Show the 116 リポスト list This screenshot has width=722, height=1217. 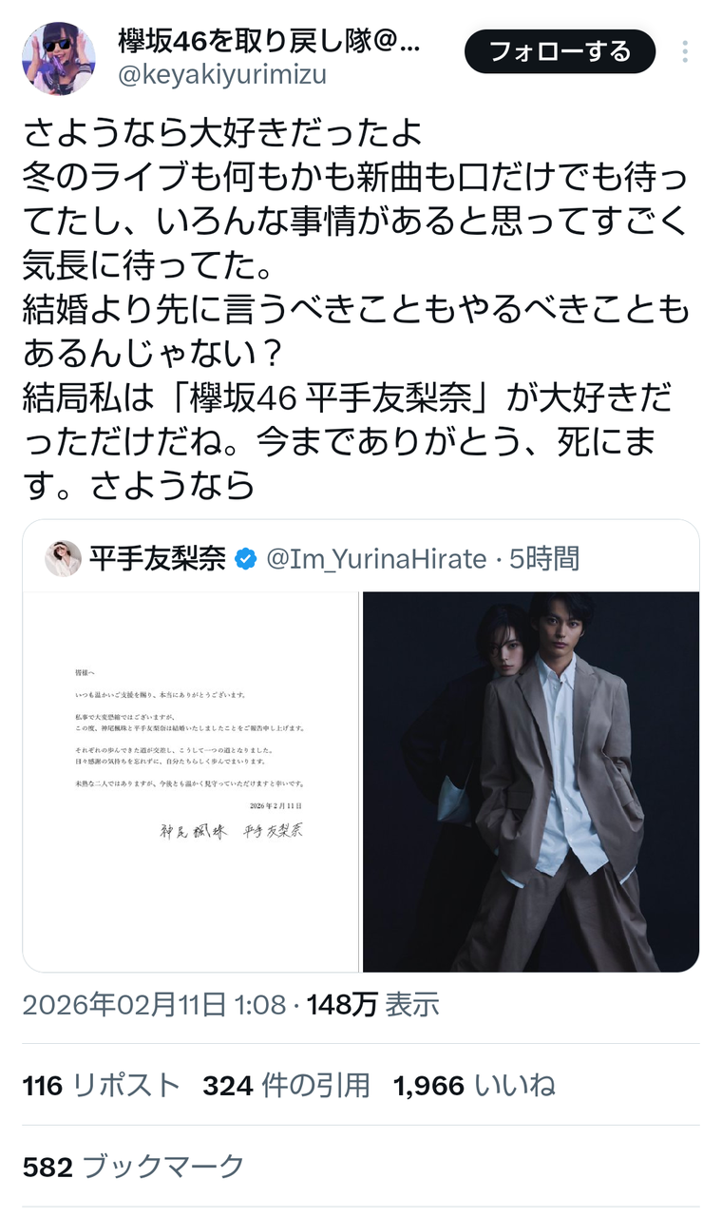101,1085
